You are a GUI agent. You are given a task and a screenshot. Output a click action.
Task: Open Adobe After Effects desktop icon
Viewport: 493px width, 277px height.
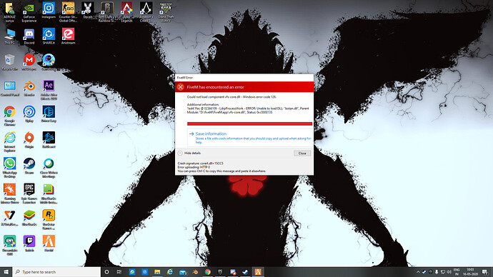click(49, 90)
